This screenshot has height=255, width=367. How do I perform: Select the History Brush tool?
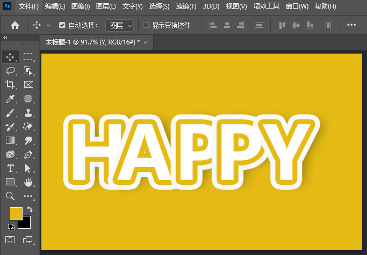pos(10,127)
